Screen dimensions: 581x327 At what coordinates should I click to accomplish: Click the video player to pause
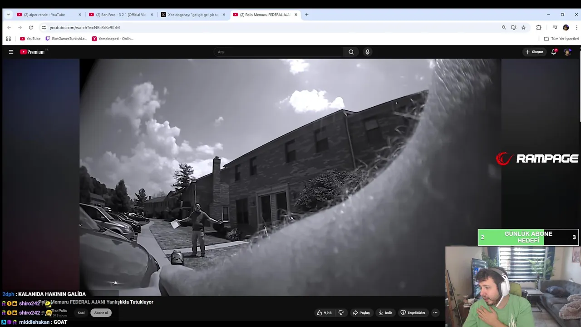(x=290, y=177)
